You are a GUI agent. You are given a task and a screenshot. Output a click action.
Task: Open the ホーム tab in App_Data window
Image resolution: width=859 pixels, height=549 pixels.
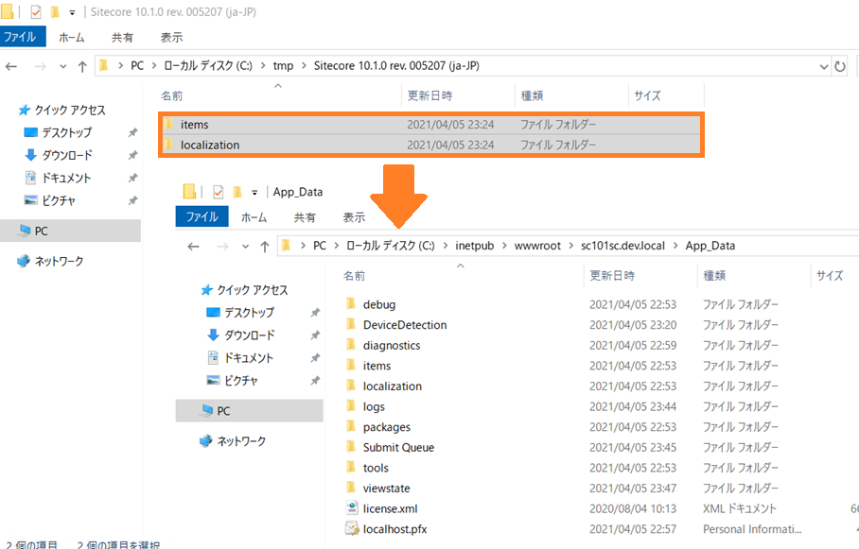click(254, 217)
